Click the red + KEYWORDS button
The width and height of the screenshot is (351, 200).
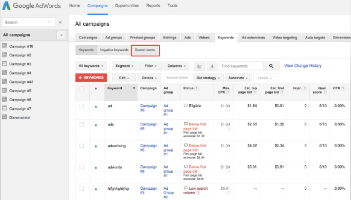pos(91,77)
